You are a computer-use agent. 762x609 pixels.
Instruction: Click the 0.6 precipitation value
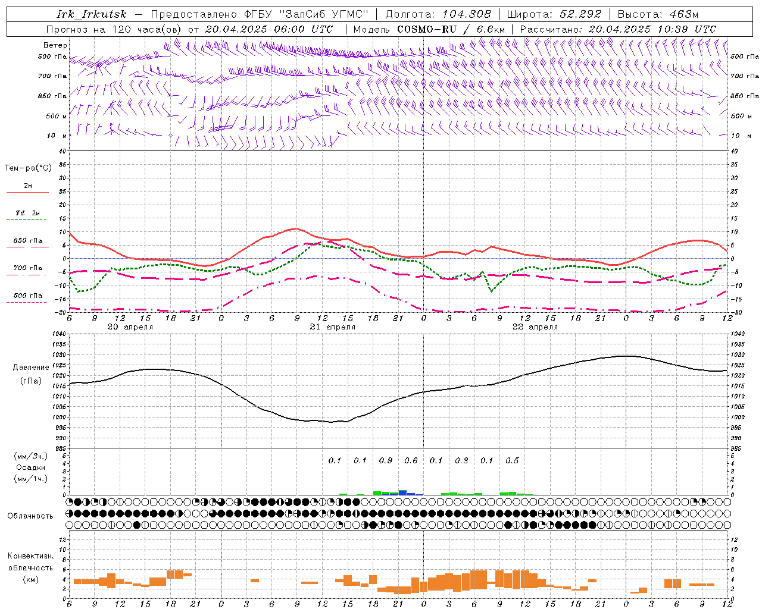(411, 460)
